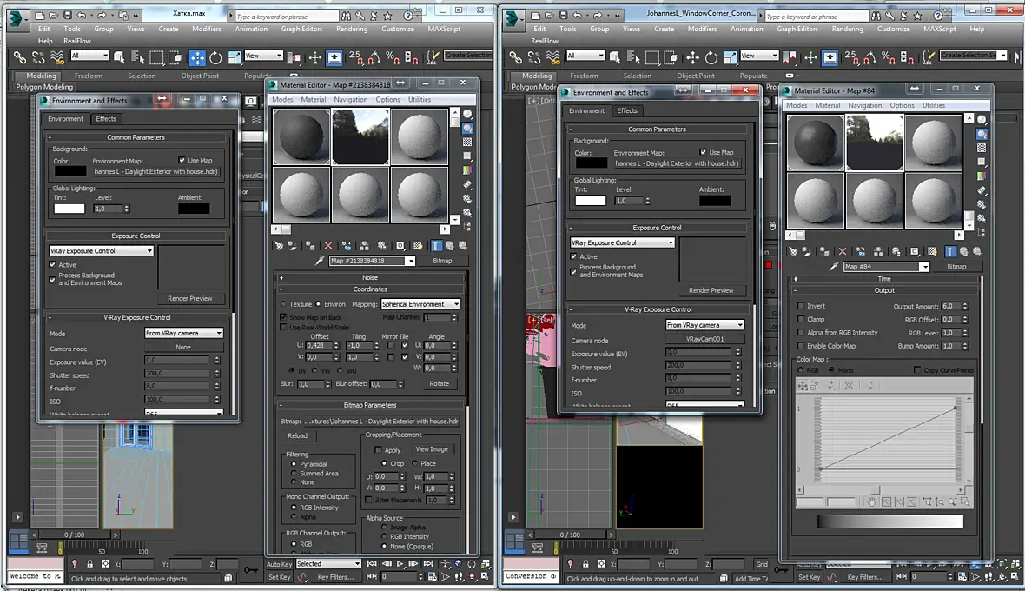Screen dimensions: 1025x591
Task: Click Render Preview button in right Environment dialog
Action: (711, 290)
